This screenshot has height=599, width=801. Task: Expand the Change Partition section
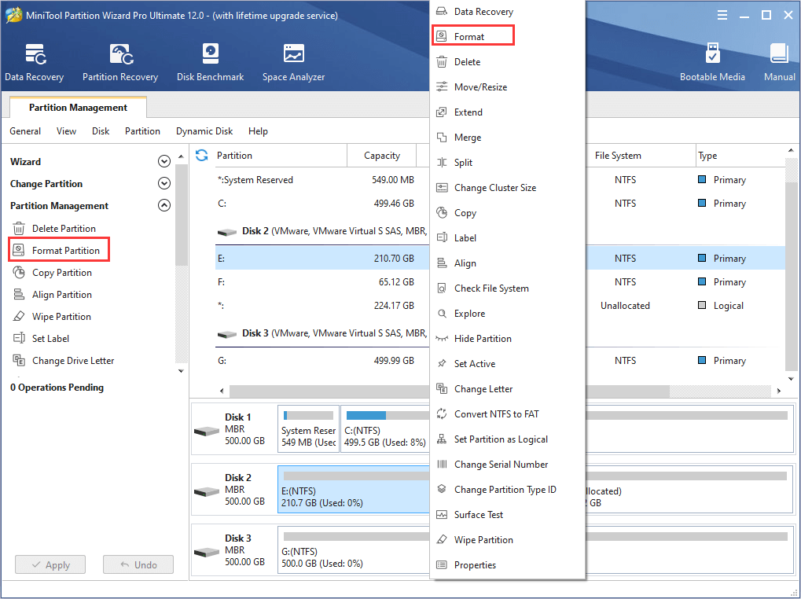(164, 183)
